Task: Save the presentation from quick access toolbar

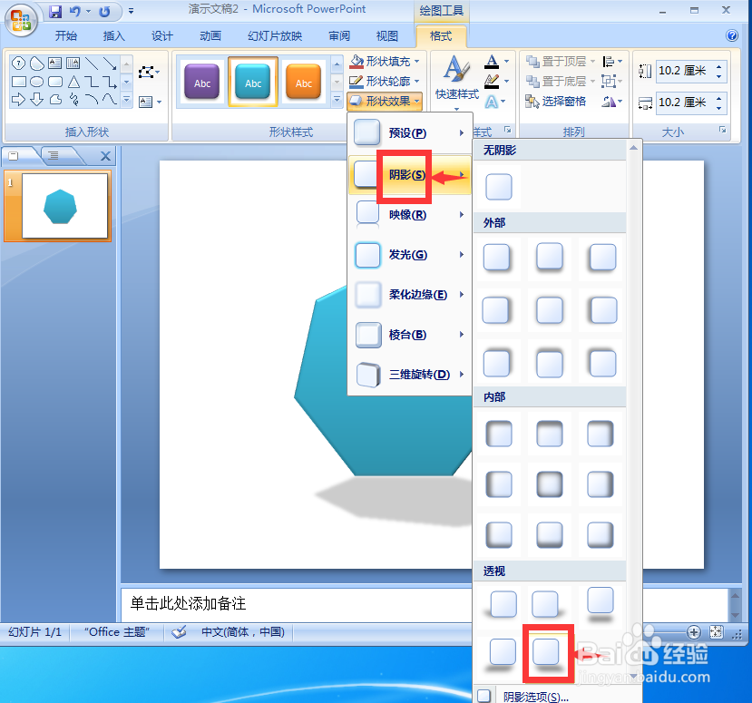Action: click(55, 12)
